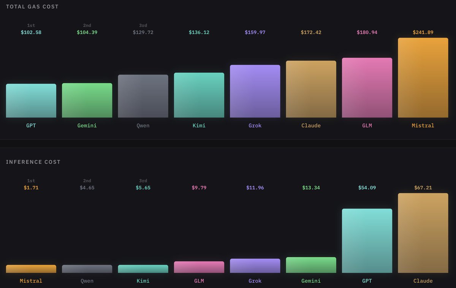Click the GLM name label under Inference Cost
This screenshot has height=288, width=456.
point(199,281)
